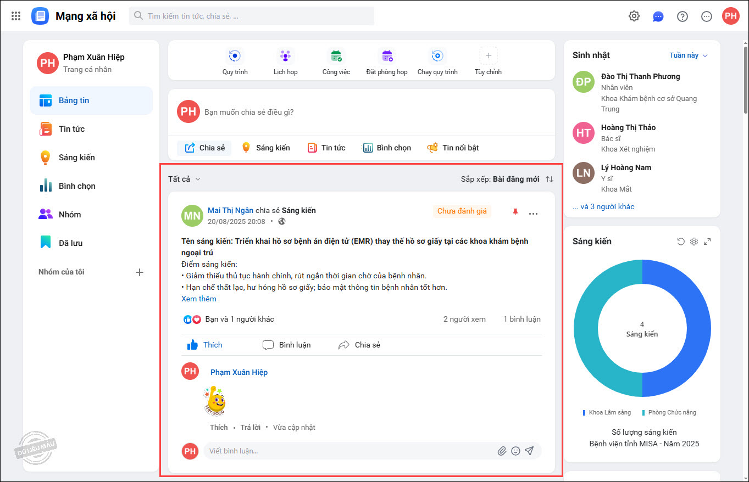The height and width of the screenshot is (482, 749).
Task: Select the Tin nổi bật composer tab
Action: [x=453, y=148]
